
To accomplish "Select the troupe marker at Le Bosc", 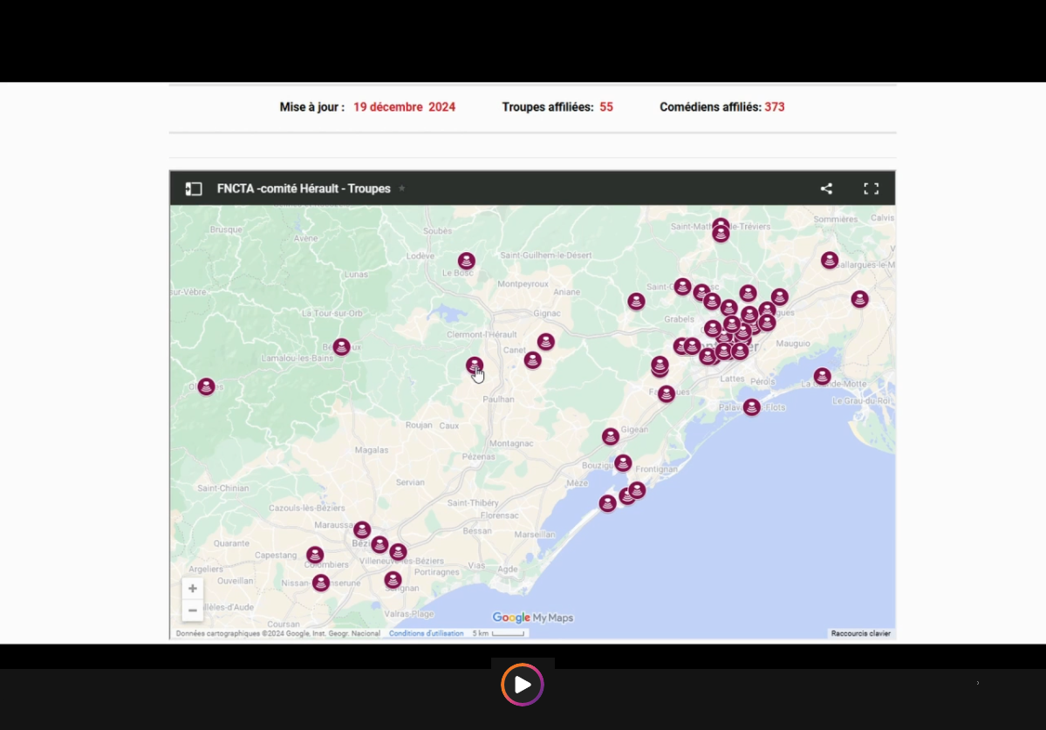I will tap(467, 261).
